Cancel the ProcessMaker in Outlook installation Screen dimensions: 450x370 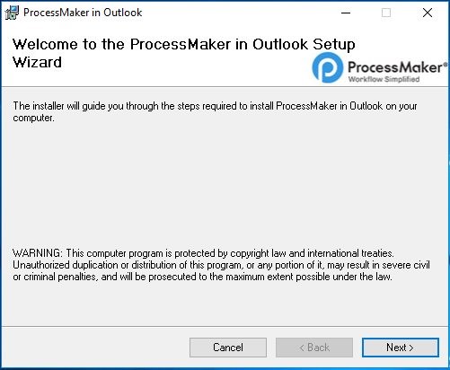point(228,348)
